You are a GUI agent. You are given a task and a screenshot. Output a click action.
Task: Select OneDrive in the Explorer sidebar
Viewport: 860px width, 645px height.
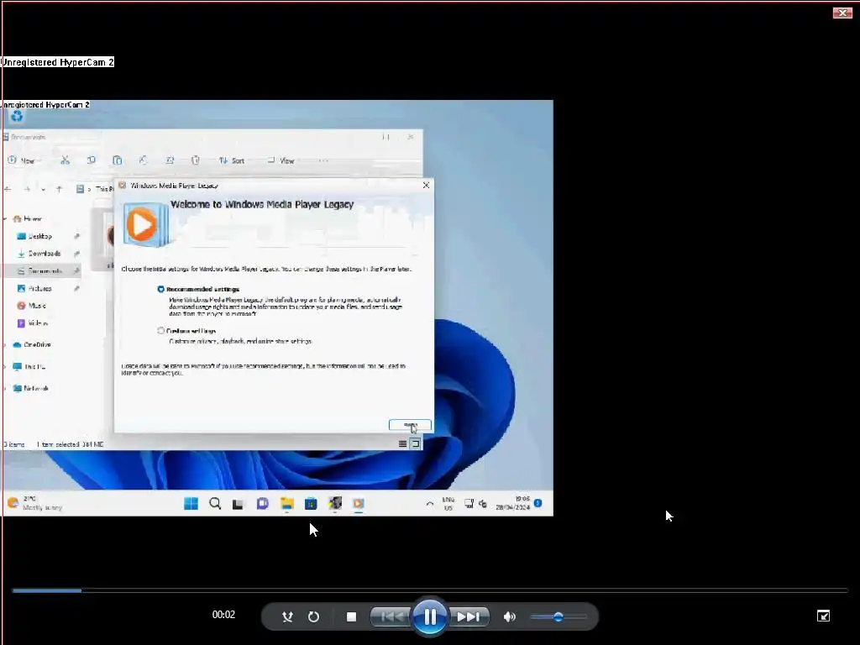coord(32,345)
